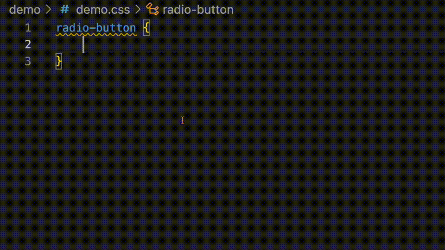Select line 3 via its line number
Image resolution: width=445 pixels, height=250 pixels.
click(28, 61)
